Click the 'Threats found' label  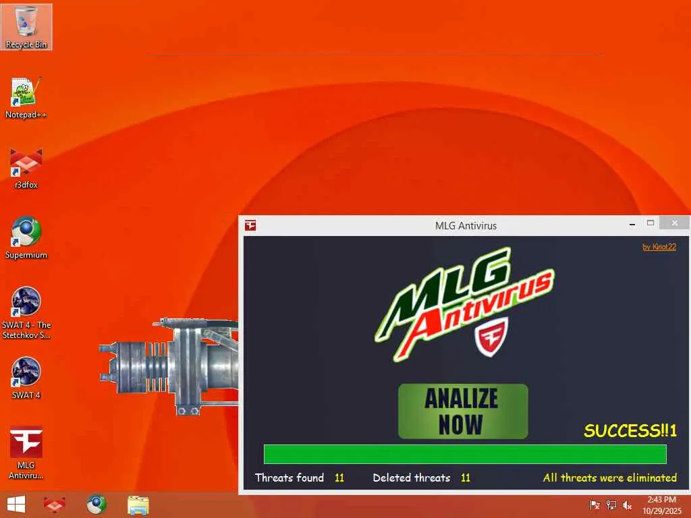point(289,478)
